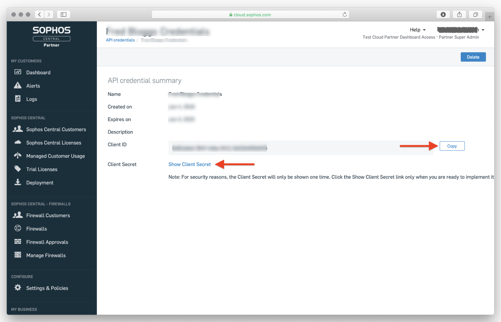501x322 pixels.
Task: Click the security note about Client Secret
Action: 331,177
